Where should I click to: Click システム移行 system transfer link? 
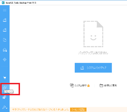click(x=80, y=85)
